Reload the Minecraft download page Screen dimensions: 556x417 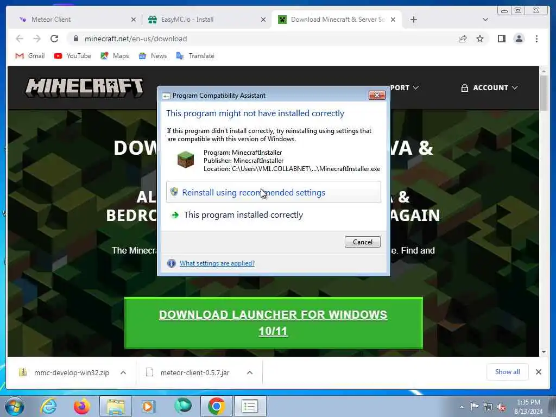54,39
